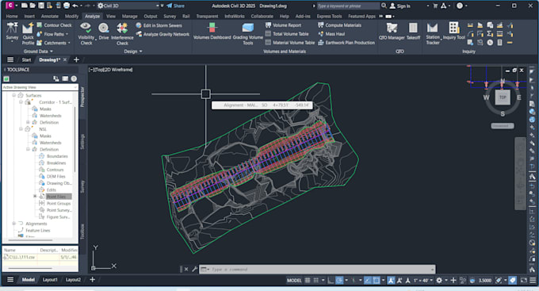The width and height of the screenshot is (539, 291).
Task: Open the Mass Haul tool
Action: [x=331, y=34]
